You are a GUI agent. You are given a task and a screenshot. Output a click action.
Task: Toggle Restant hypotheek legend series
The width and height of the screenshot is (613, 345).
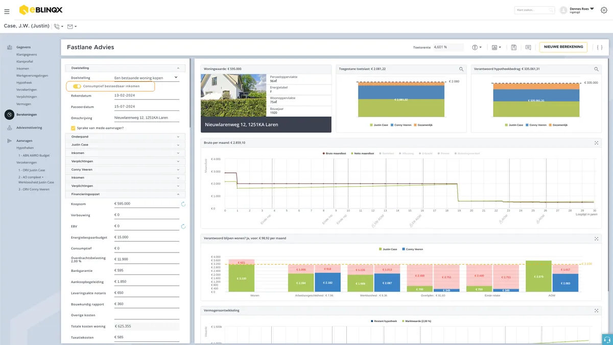[x=384, y=321]
